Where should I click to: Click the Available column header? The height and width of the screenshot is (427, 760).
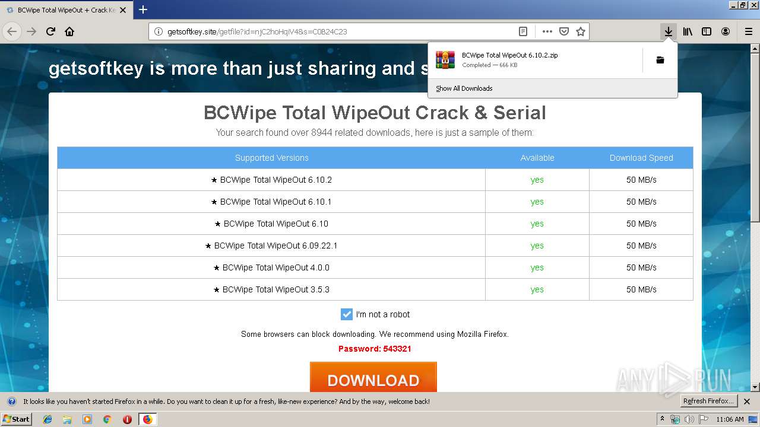[537, 158]
